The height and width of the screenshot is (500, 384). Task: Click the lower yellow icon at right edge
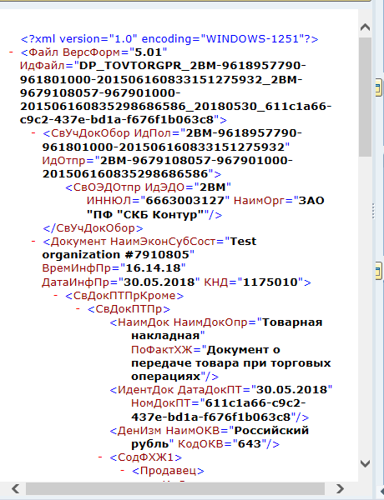pyautogui.click(x=379, y=271)
